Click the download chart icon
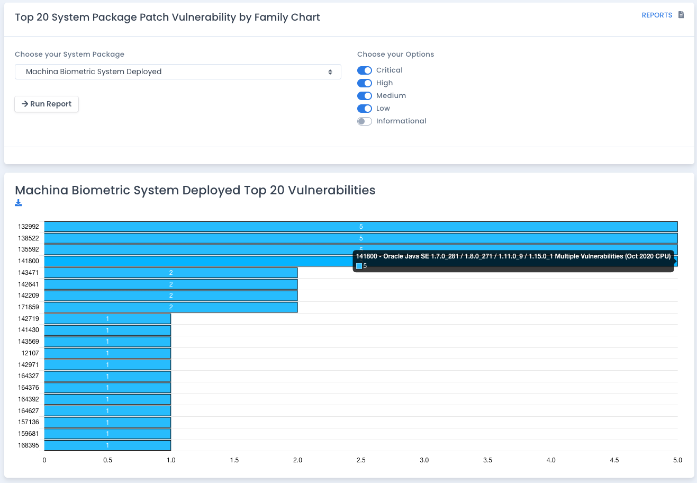 coord(19,203)
